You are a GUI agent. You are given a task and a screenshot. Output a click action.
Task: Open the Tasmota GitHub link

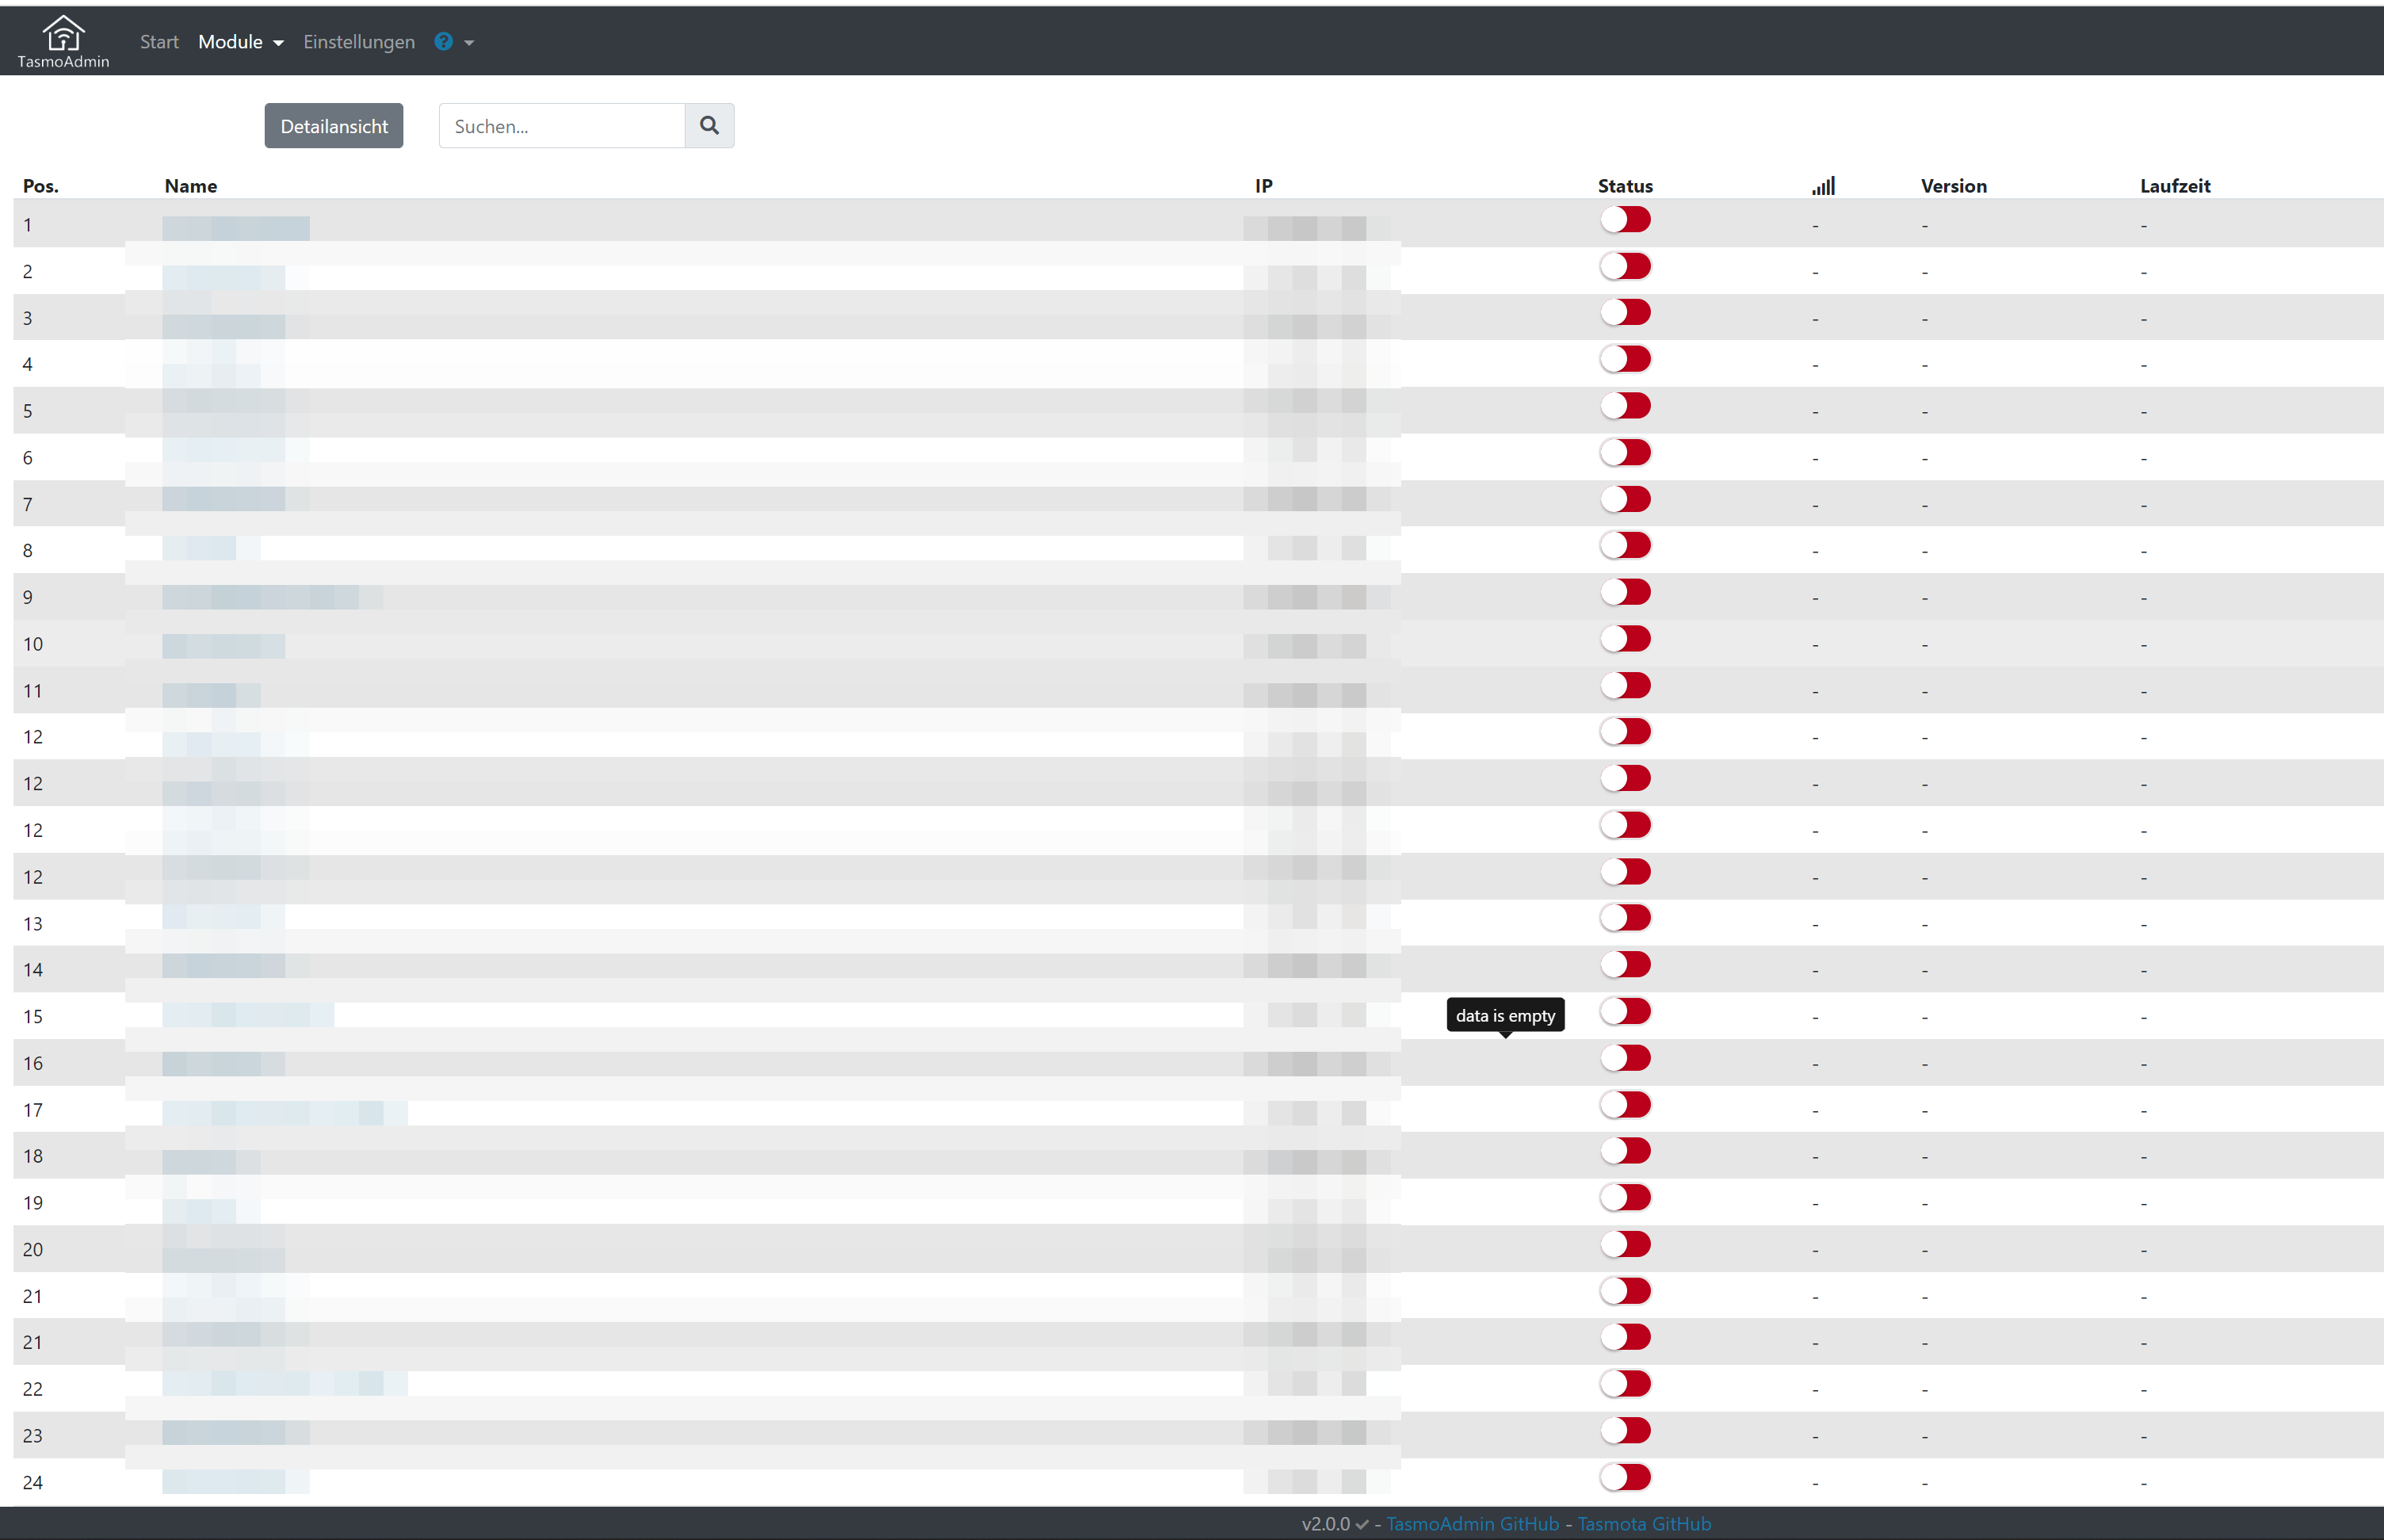[1644, 1523]
